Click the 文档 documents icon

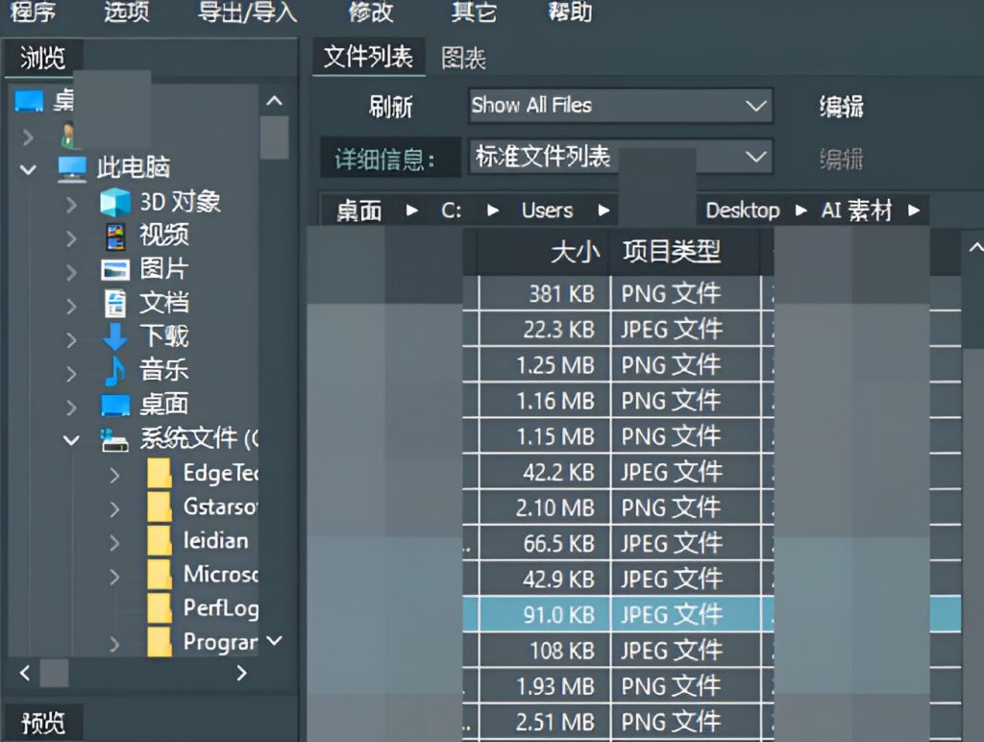click(x=114, y=304)
